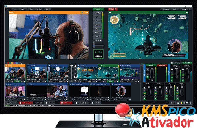197x128 pixels.
Task: Expand the Open preset dropdown arrow
Action: tap(27, 9)
